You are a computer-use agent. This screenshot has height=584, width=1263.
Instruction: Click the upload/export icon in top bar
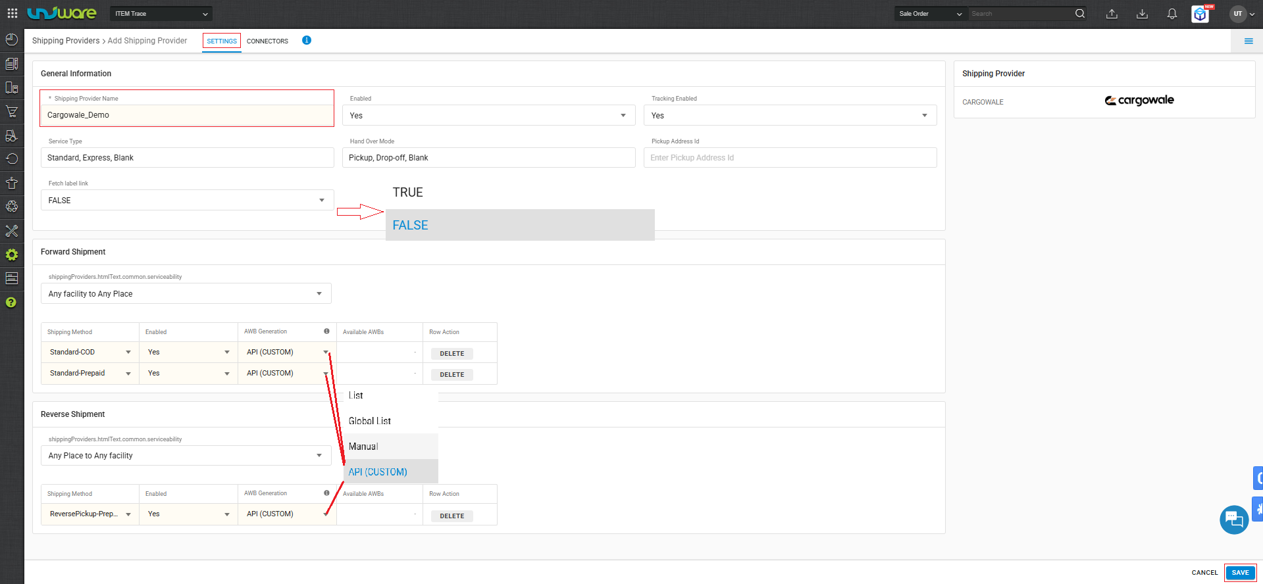click(1112, 14)
